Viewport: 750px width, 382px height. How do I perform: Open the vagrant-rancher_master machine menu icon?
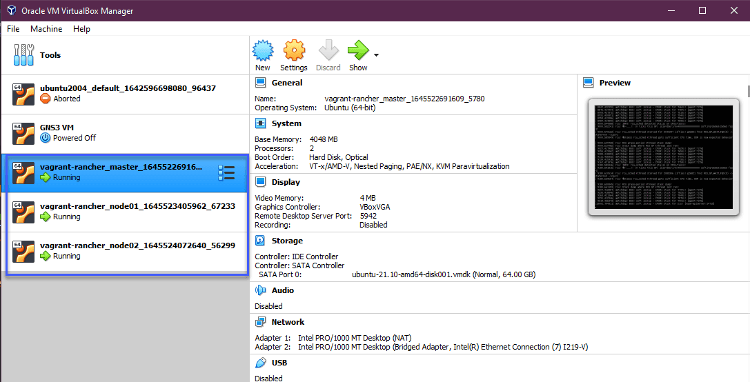point(226,172)
